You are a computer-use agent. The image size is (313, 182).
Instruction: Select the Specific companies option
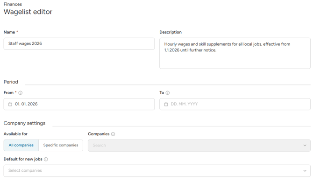point(61,145)
